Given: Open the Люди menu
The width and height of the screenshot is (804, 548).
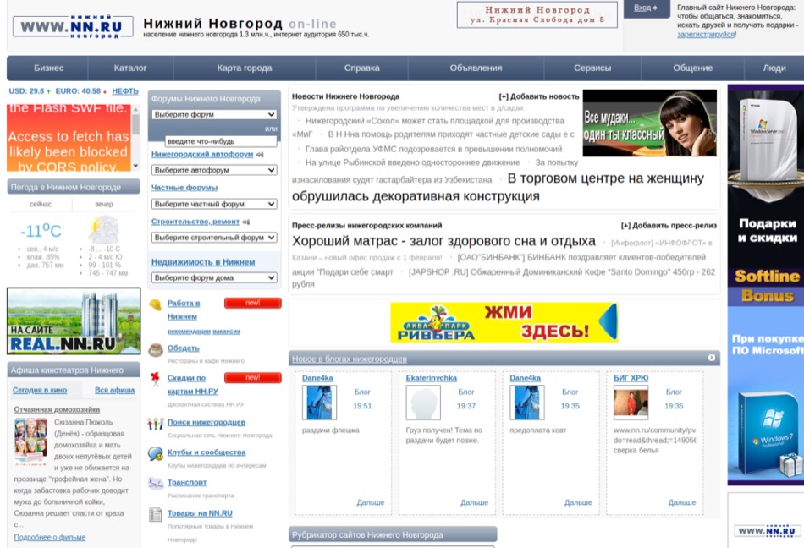Looking at the screenshot, I should [x=774, y=68].
